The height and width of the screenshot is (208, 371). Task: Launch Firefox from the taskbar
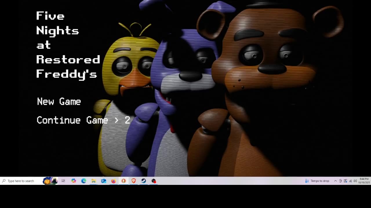pos(114,181)
